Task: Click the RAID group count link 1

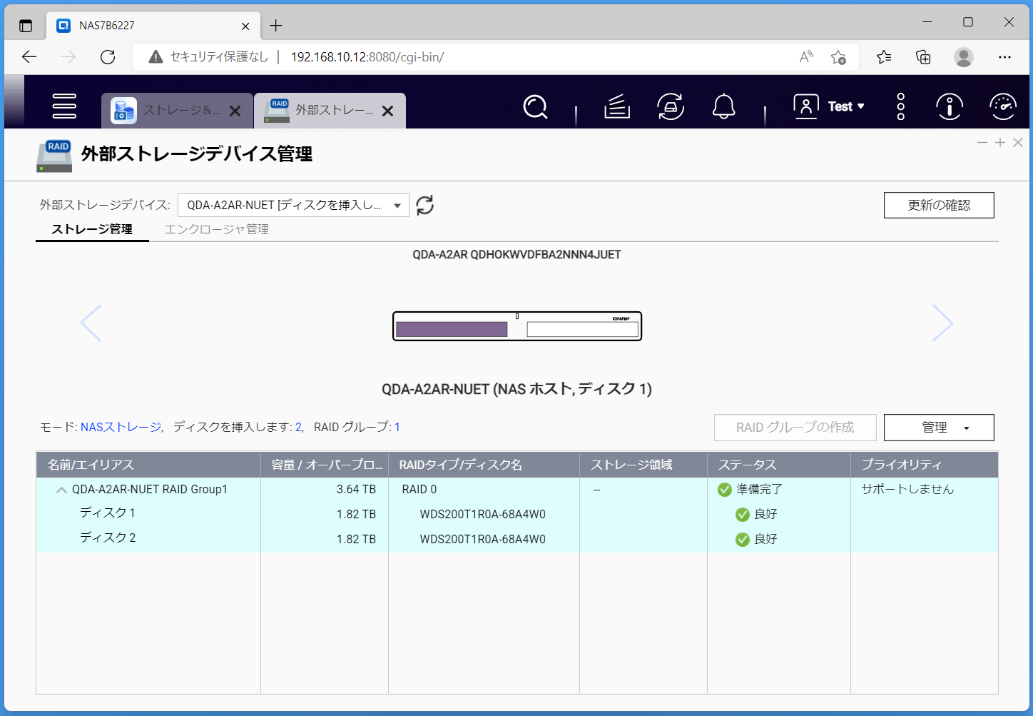Action: (x=397, y=427)
